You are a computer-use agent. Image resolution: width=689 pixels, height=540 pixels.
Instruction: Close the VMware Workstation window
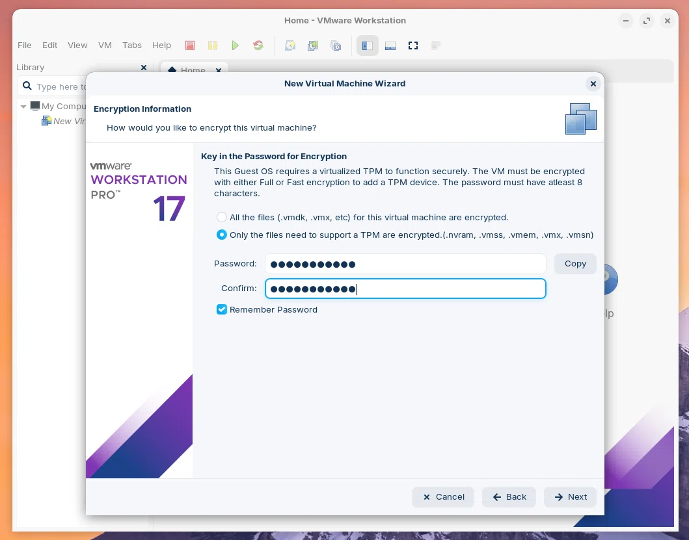click(x=667, y=21)
